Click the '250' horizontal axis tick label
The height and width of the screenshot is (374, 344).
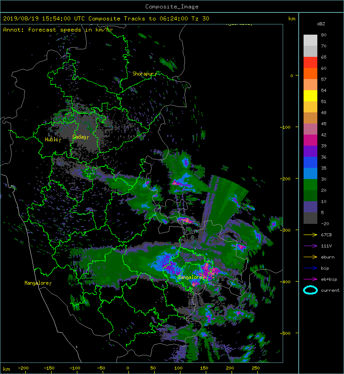[x=256, y=368]
